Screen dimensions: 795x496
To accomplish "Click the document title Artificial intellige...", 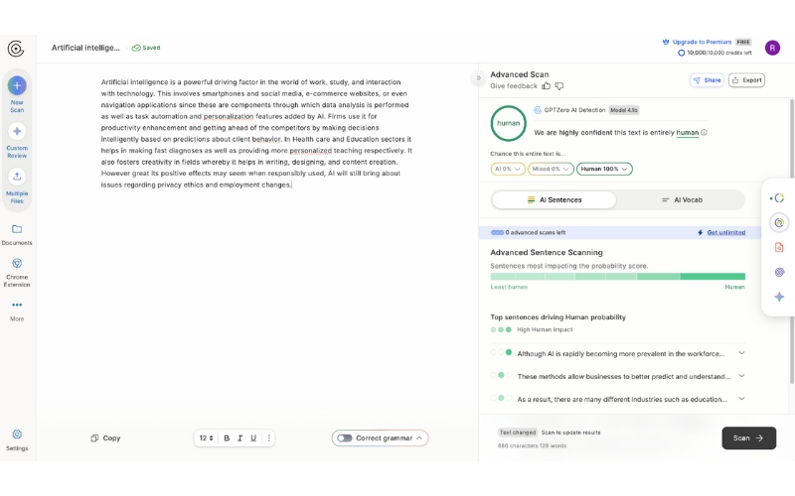I will pyautogui.click(x=85, y=48).
